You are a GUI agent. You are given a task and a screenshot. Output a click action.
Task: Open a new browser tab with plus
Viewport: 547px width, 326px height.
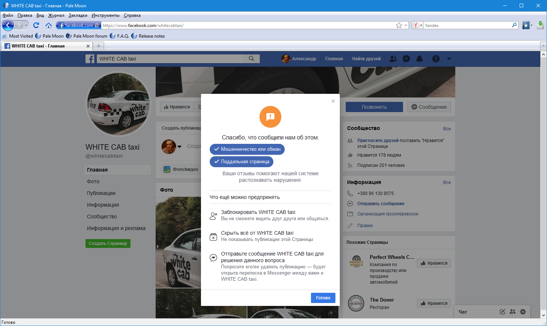point(98,46)
